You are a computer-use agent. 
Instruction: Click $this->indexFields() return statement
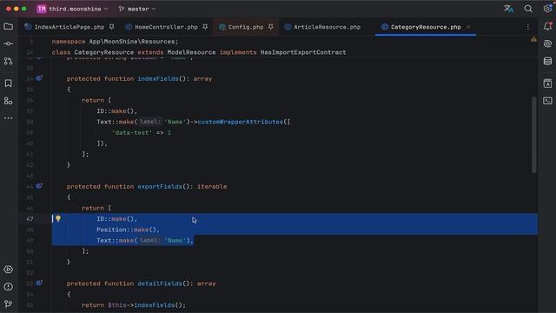[133, 305]
